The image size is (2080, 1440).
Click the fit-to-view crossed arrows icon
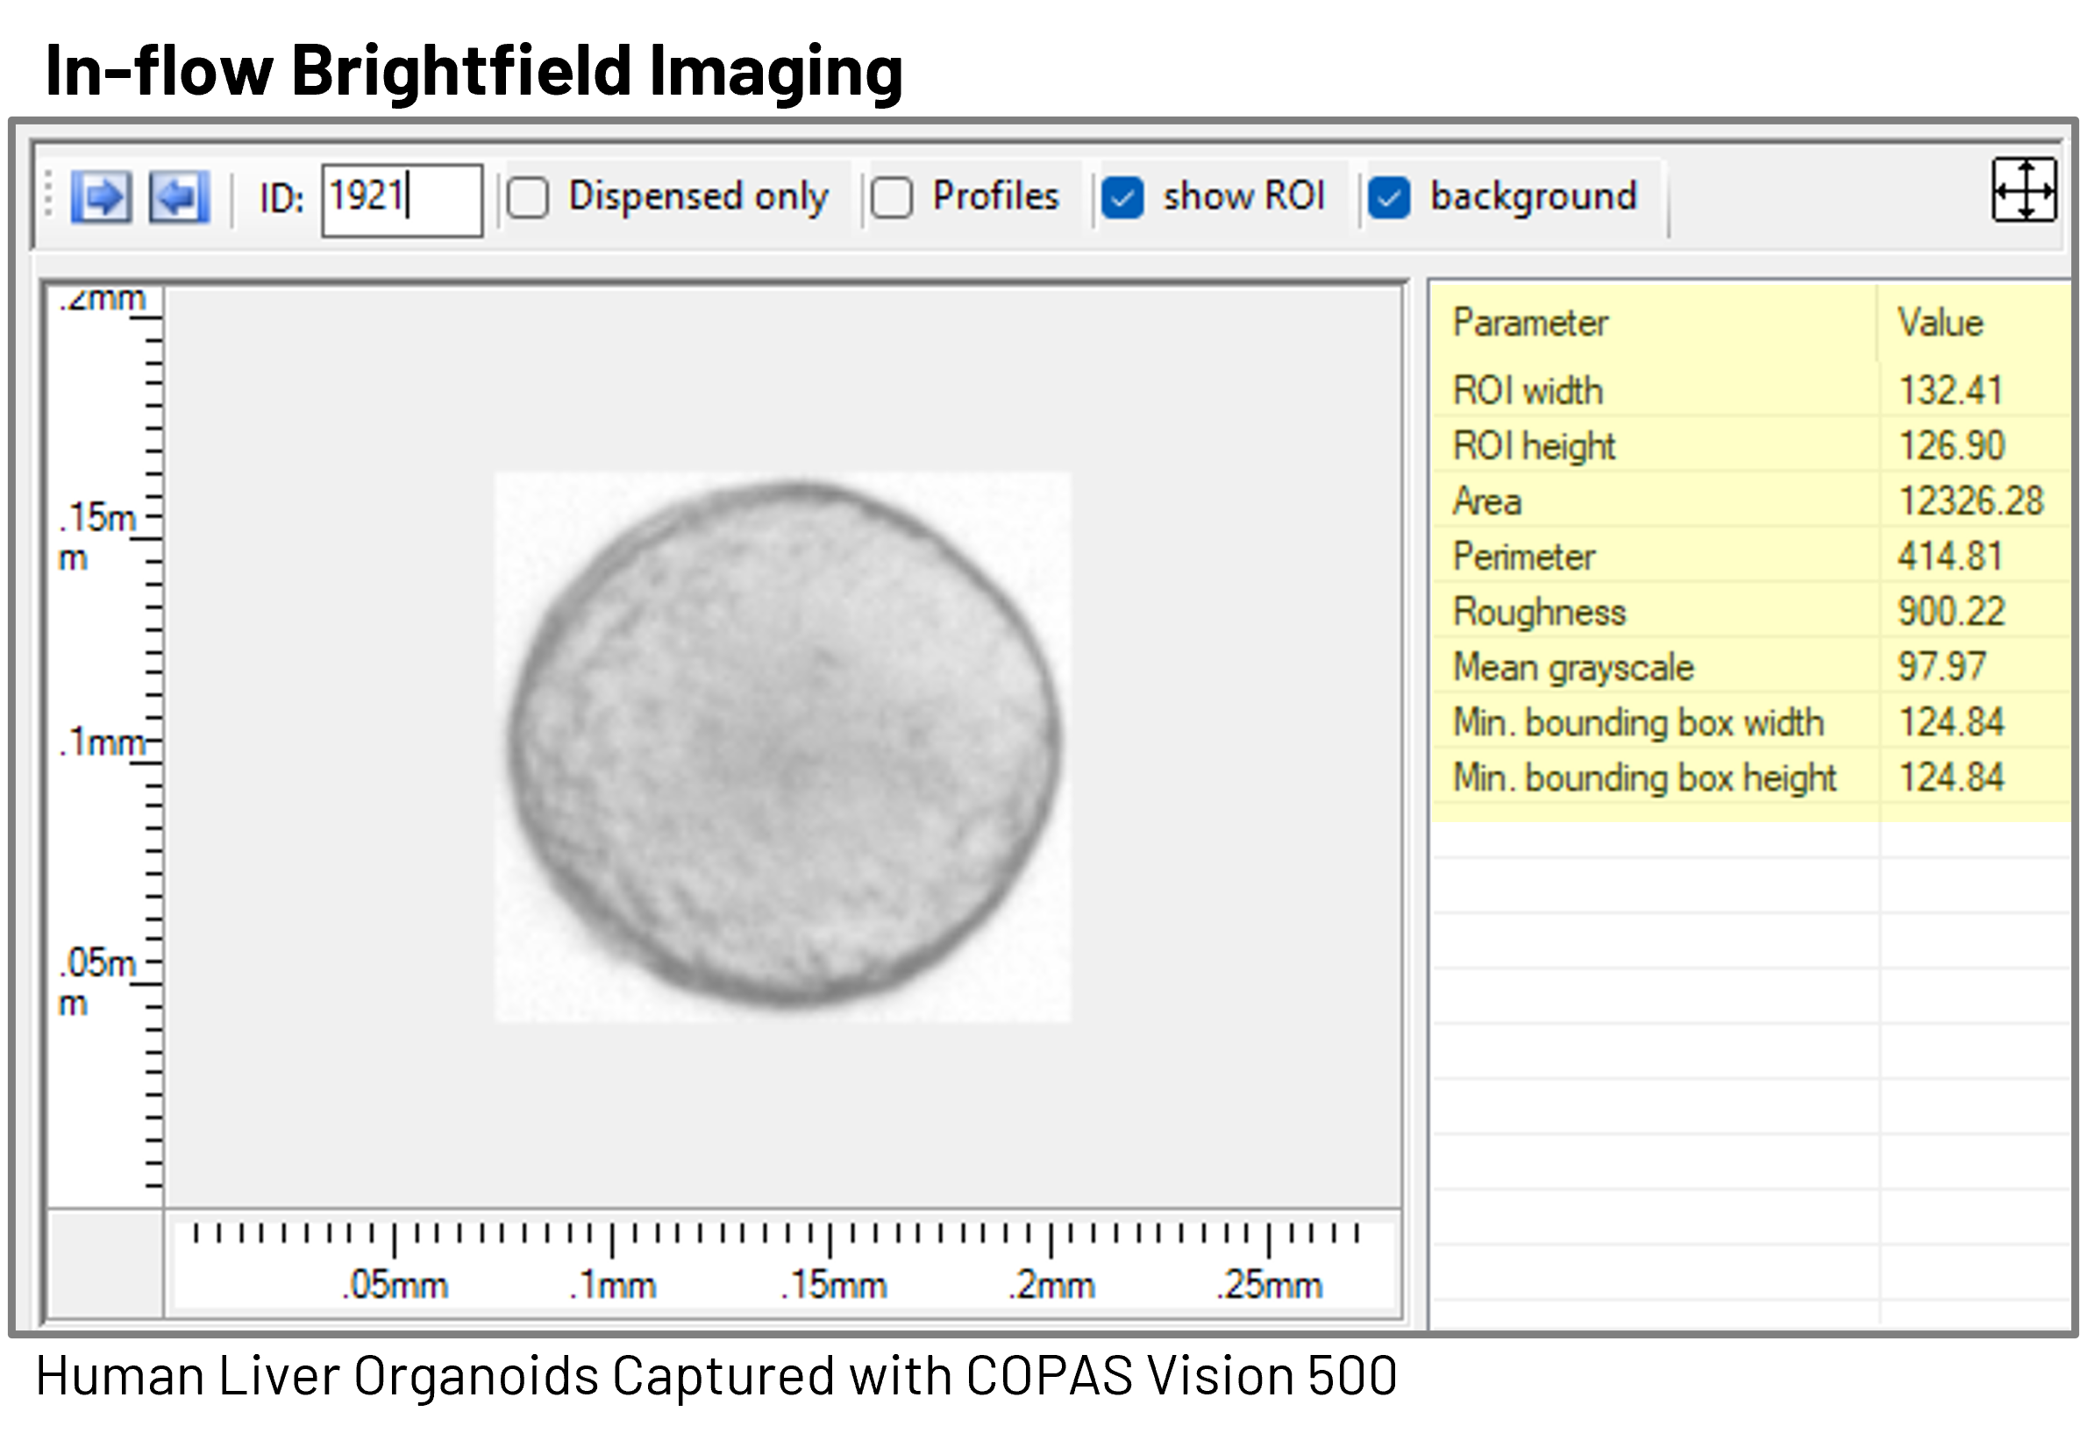click(2023, 190)
